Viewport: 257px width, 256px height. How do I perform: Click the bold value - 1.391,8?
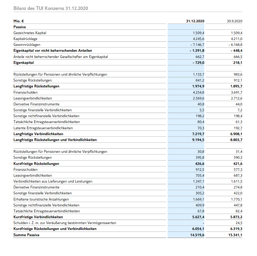pyautogui.click(x=197, y=51)
